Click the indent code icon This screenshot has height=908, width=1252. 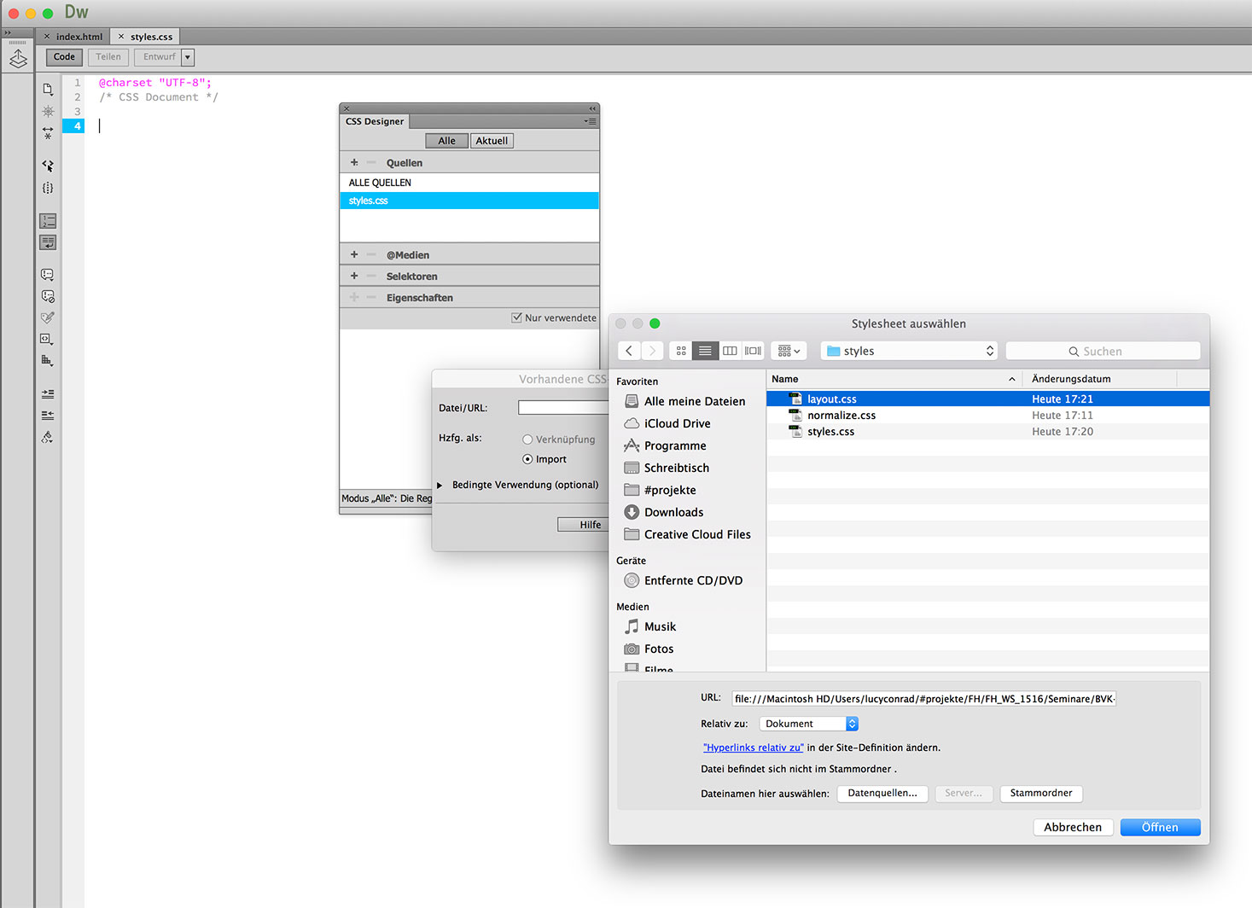(x=48, y=394)
